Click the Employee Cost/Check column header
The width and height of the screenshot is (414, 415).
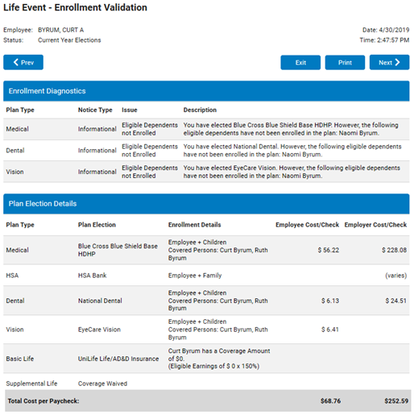tap(307, 225)
